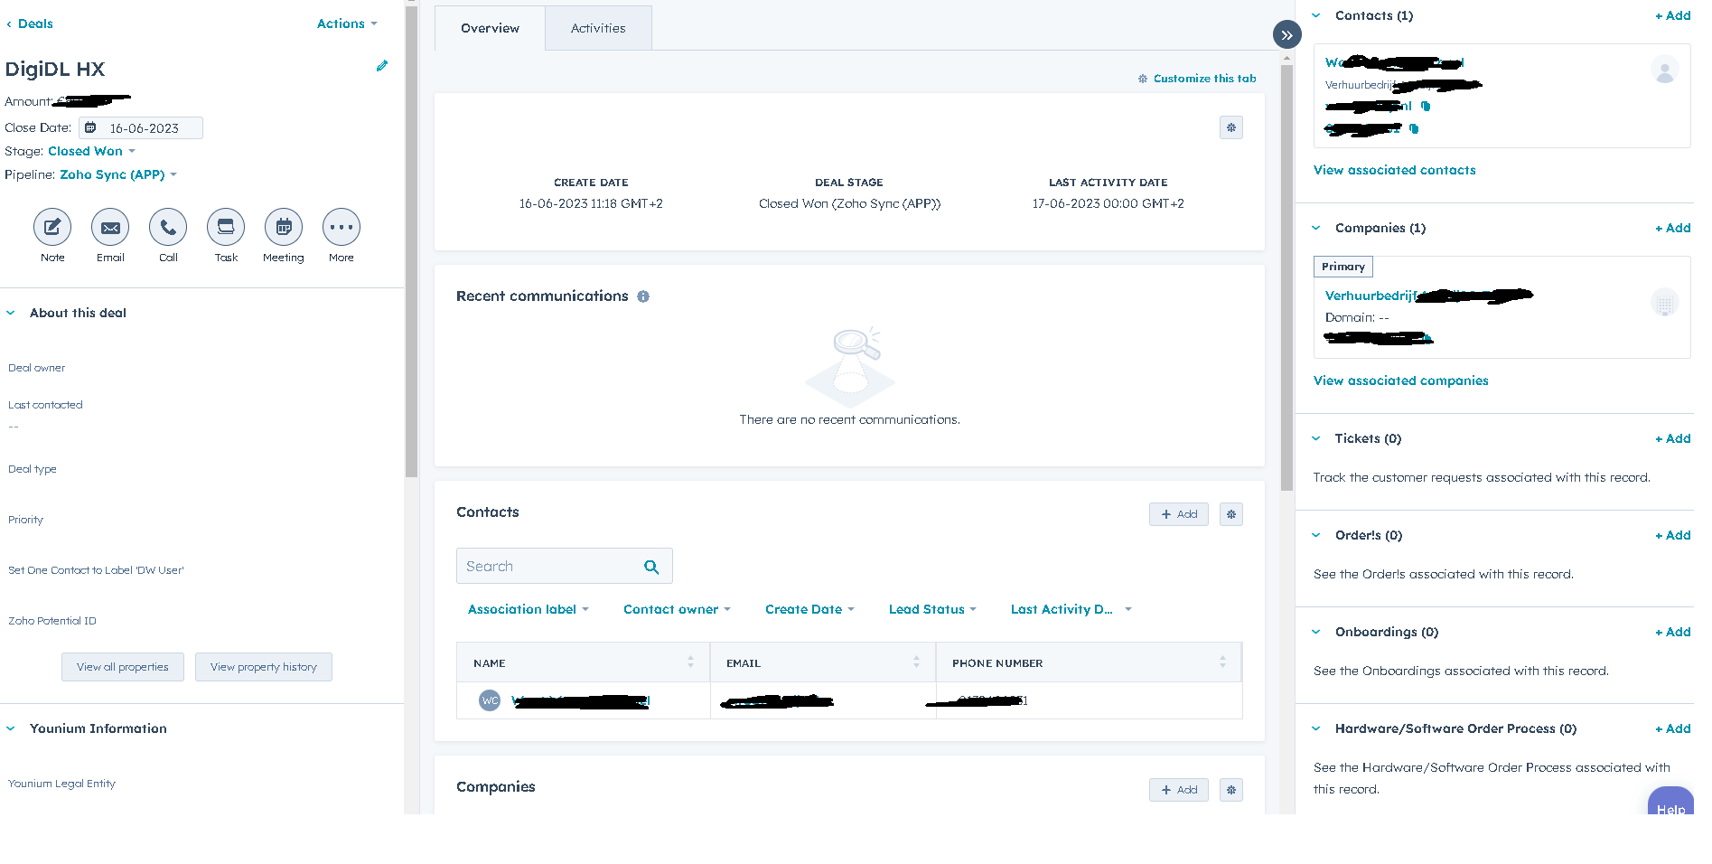Click View all properties
The width and height of the screenshot is (1712, 864).
(122, 667)
